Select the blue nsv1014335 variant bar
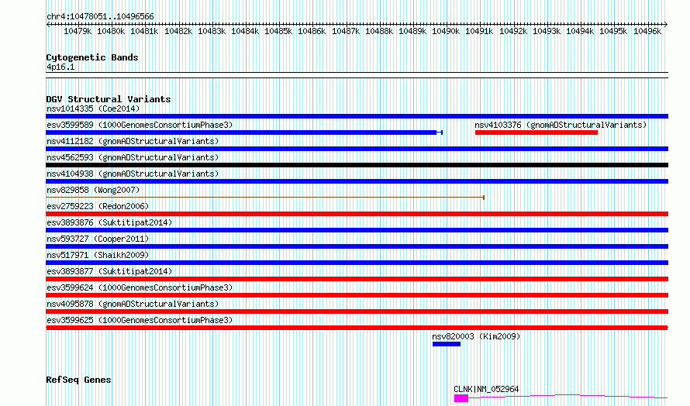The width and height of the screenshot is (690, 406). tap(357, 116)
